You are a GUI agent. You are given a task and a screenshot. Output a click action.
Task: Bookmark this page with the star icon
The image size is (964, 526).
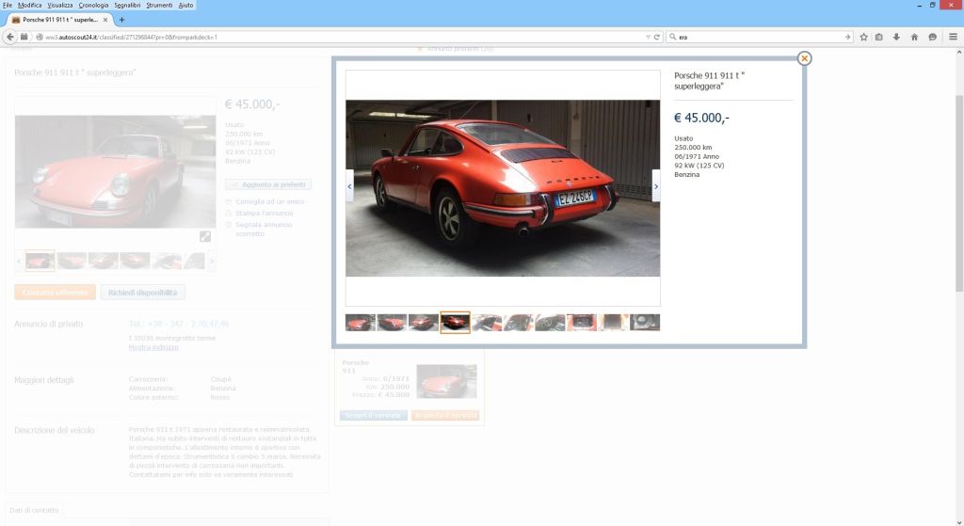click(x=863, y=37)
